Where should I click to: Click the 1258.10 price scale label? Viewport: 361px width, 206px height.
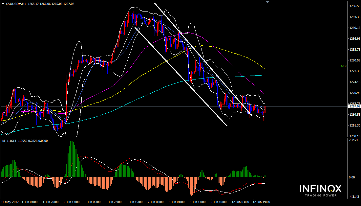(x=355, y=136)
